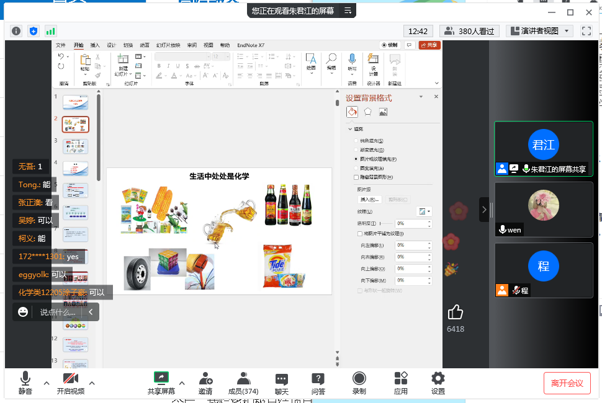602x403 pixels.
Task: Enter full screen mode with the corner icon
Action: tap(586, 31)
